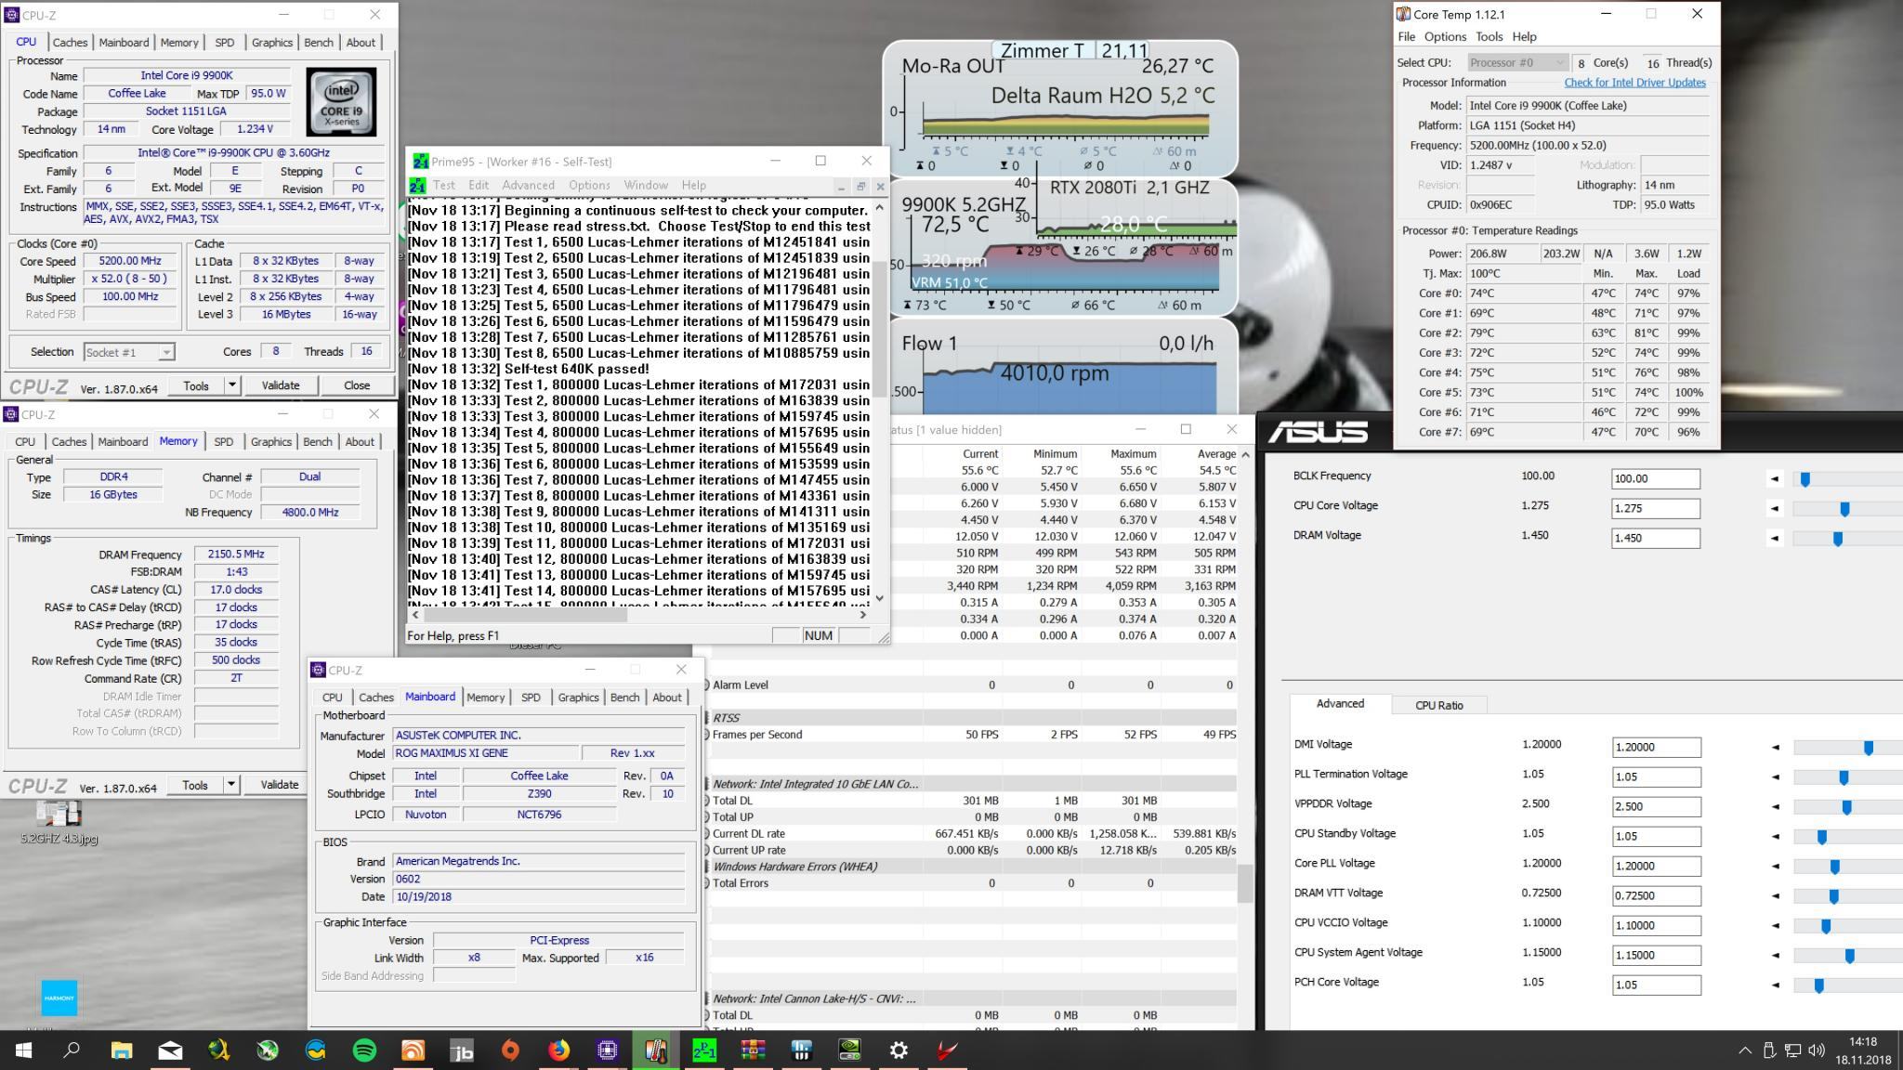Image resolution: width=1903 pixels, height=1070 pixels.
Task: Click the VPPDDR Voltage input field
Action: click(x=1656, y=806)
